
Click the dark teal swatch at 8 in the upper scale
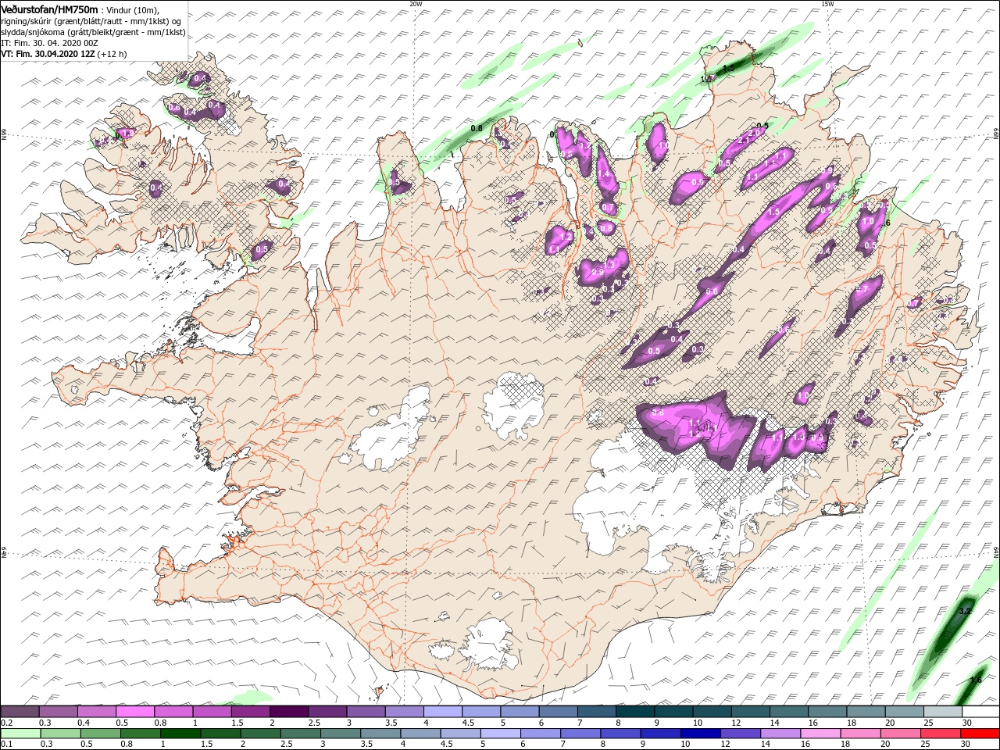(634, 712)
